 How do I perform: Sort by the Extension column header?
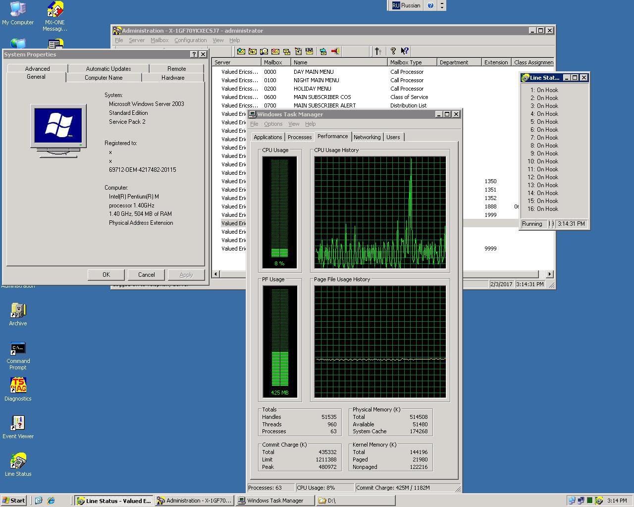point(496,62)
